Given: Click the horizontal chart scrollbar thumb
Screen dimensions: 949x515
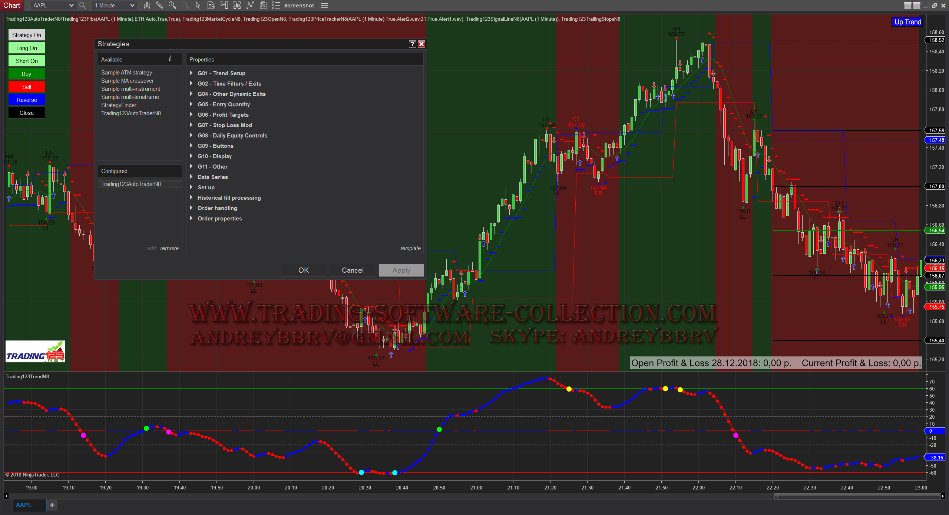Looking at the screenshot, I should (857, 496).
